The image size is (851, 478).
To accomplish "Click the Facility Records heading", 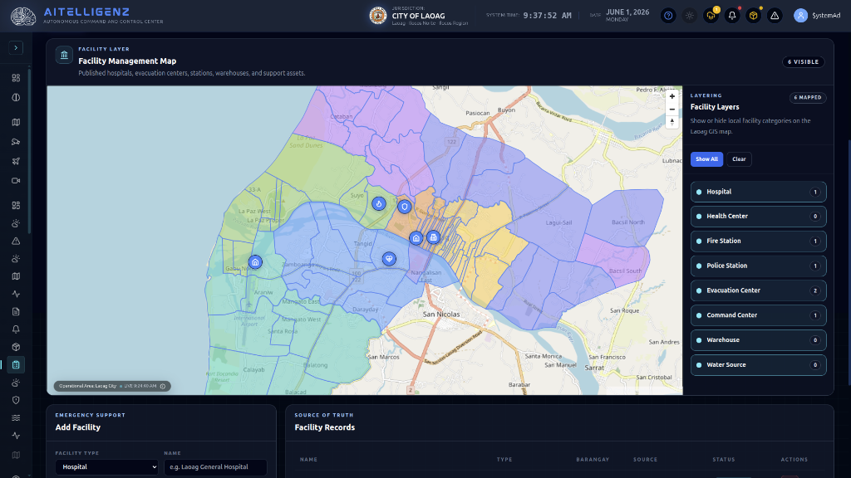I will point(325,427).
